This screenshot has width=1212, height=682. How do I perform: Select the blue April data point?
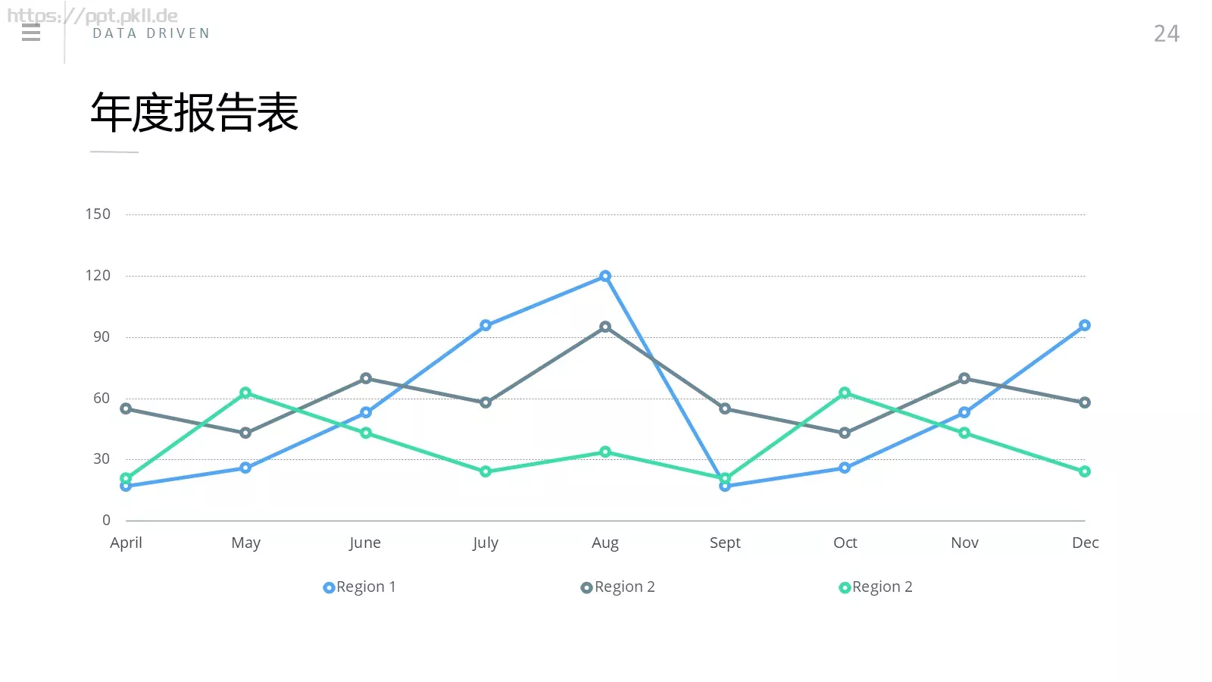126,486
